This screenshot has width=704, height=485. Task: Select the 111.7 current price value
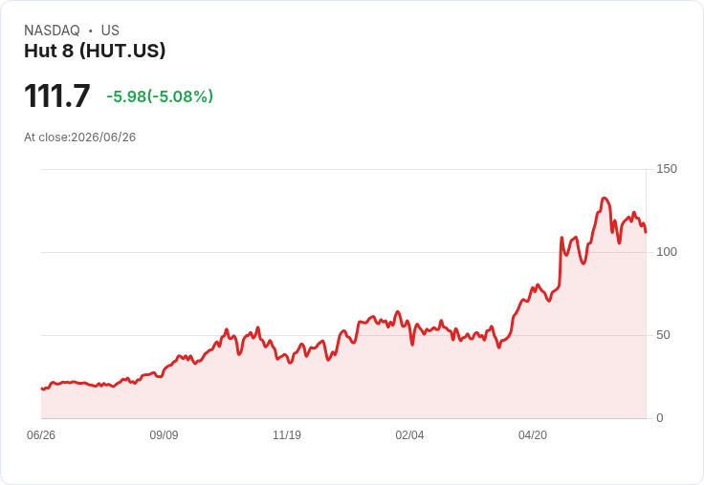coord(57,95)
